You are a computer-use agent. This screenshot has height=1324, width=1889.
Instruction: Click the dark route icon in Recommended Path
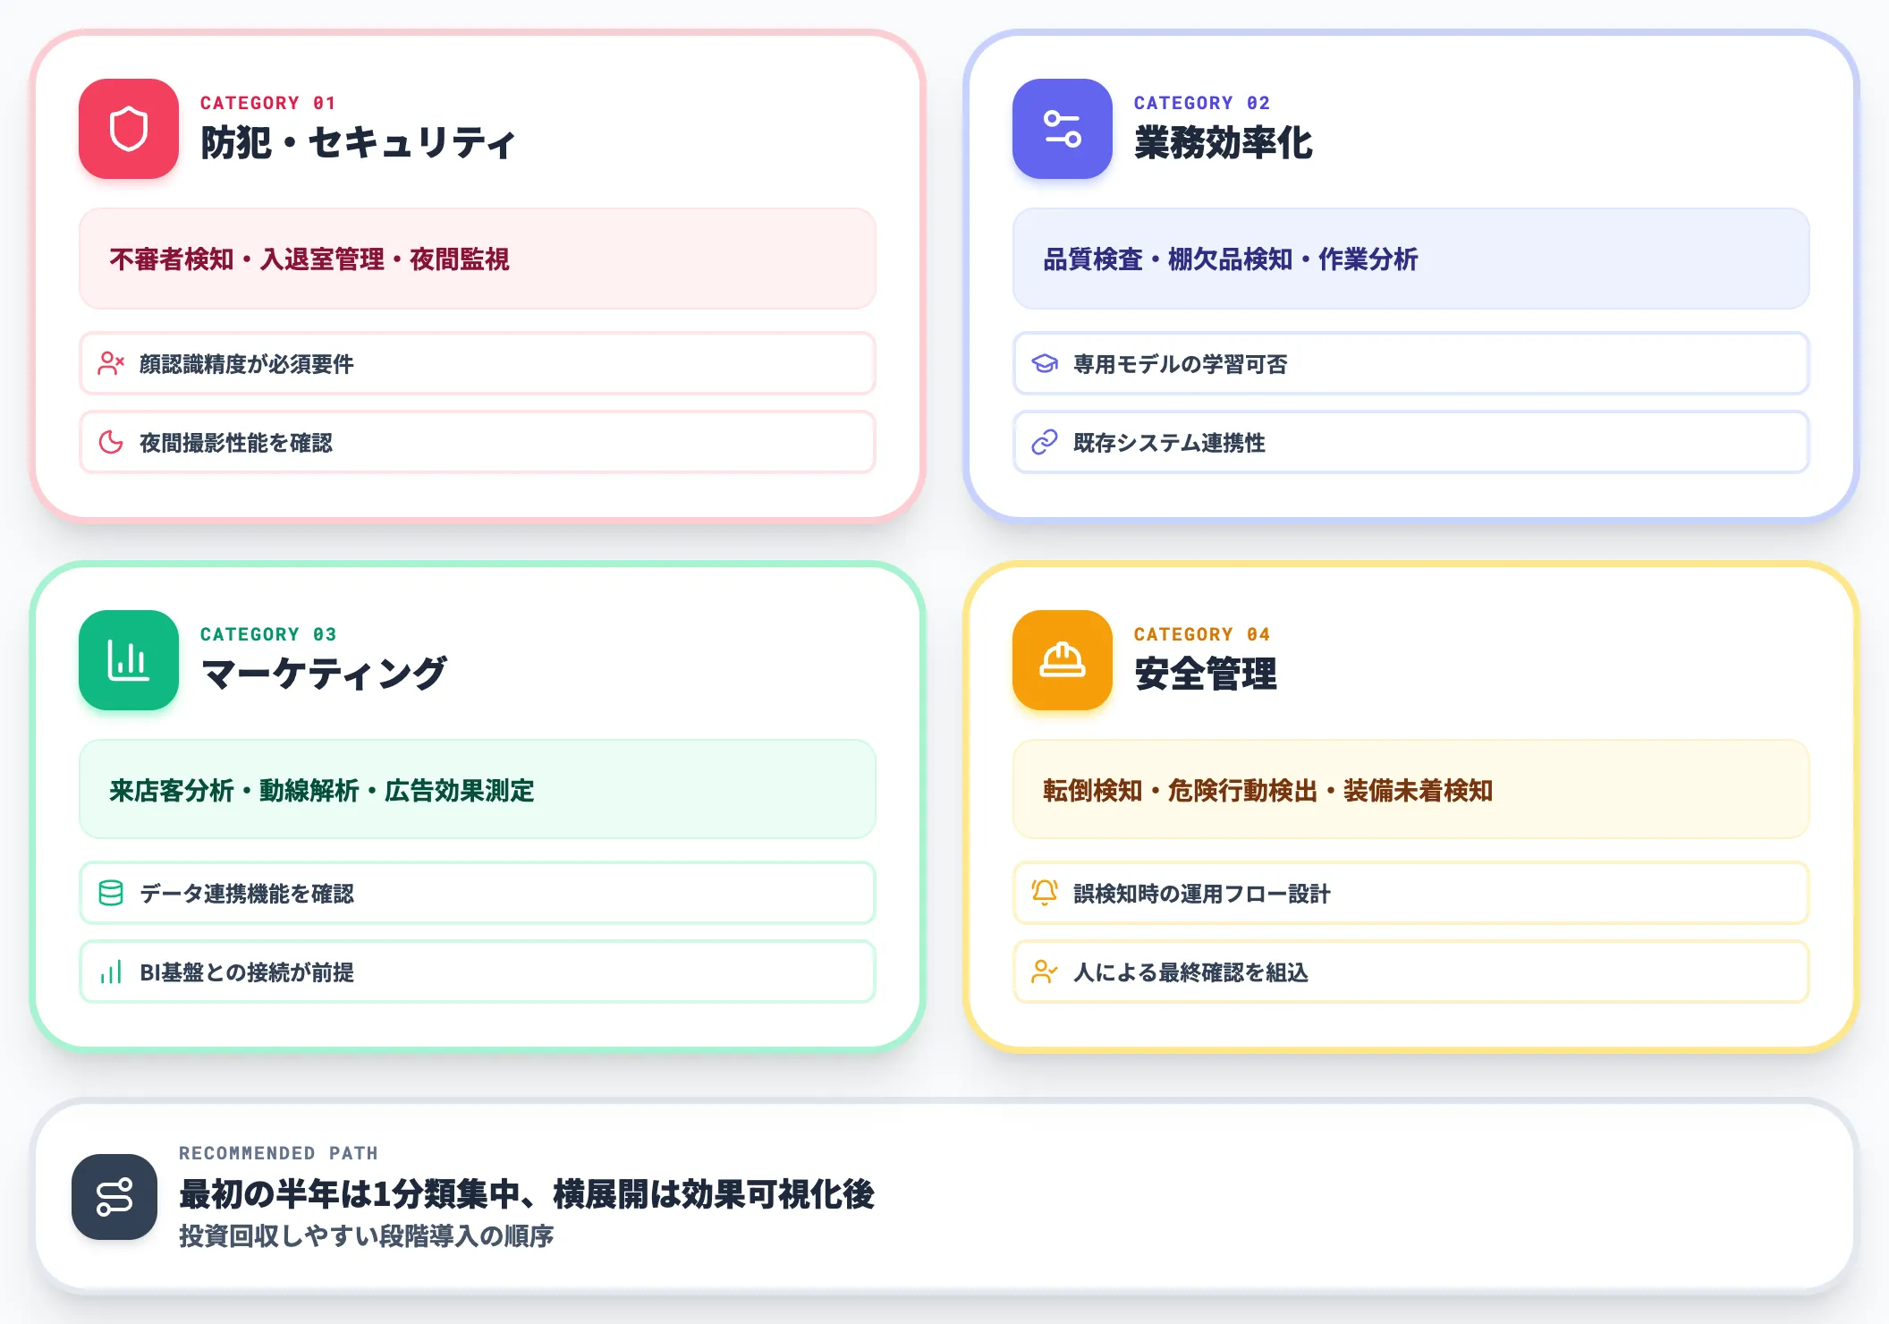[x=114, y=1197]
